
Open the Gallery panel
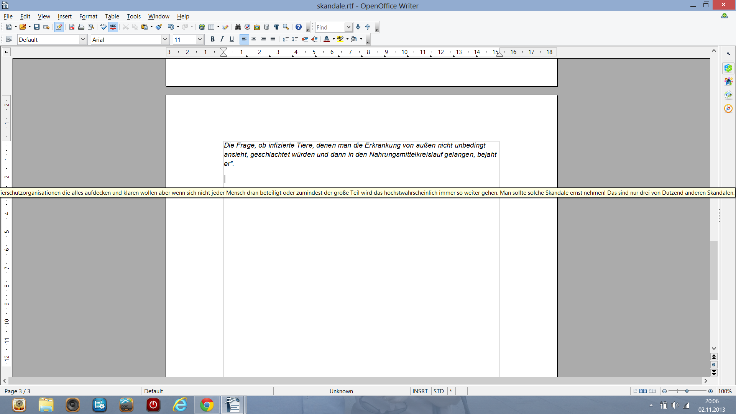pos(257,27)
